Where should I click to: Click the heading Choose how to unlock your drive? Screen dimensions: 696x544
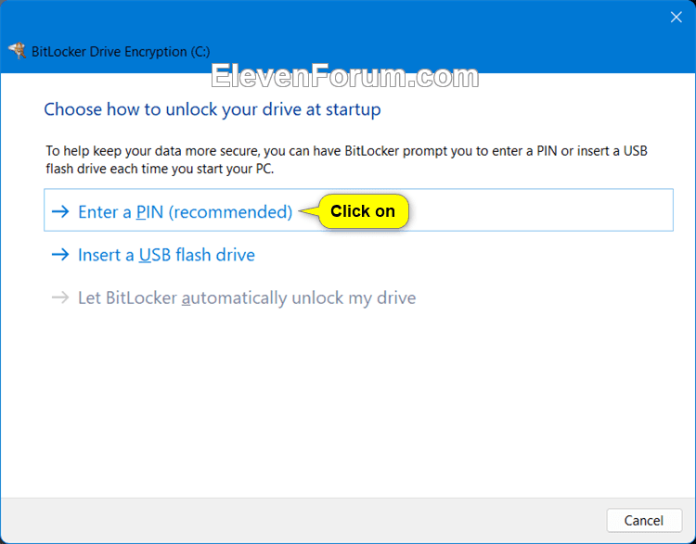tap(213, 109)
